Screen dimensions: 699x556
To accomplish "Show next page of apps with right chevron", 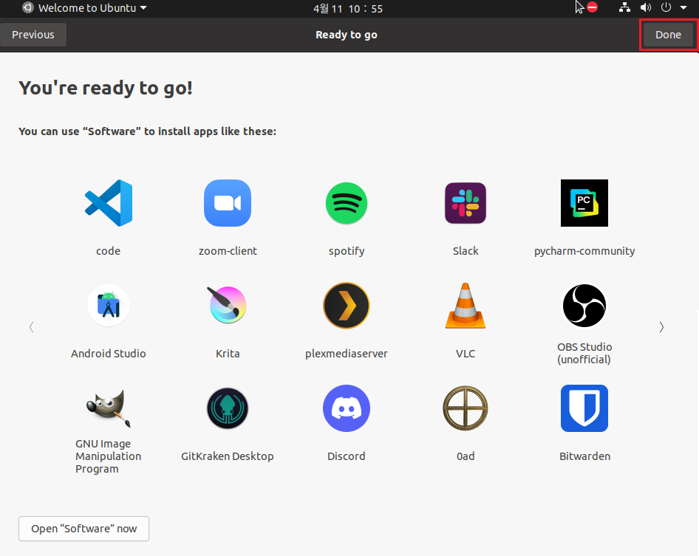I will [661, 327].
